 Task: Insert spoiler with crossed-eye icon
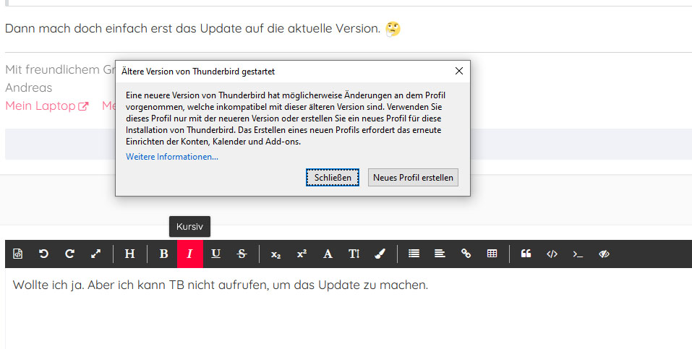(605, 254)
